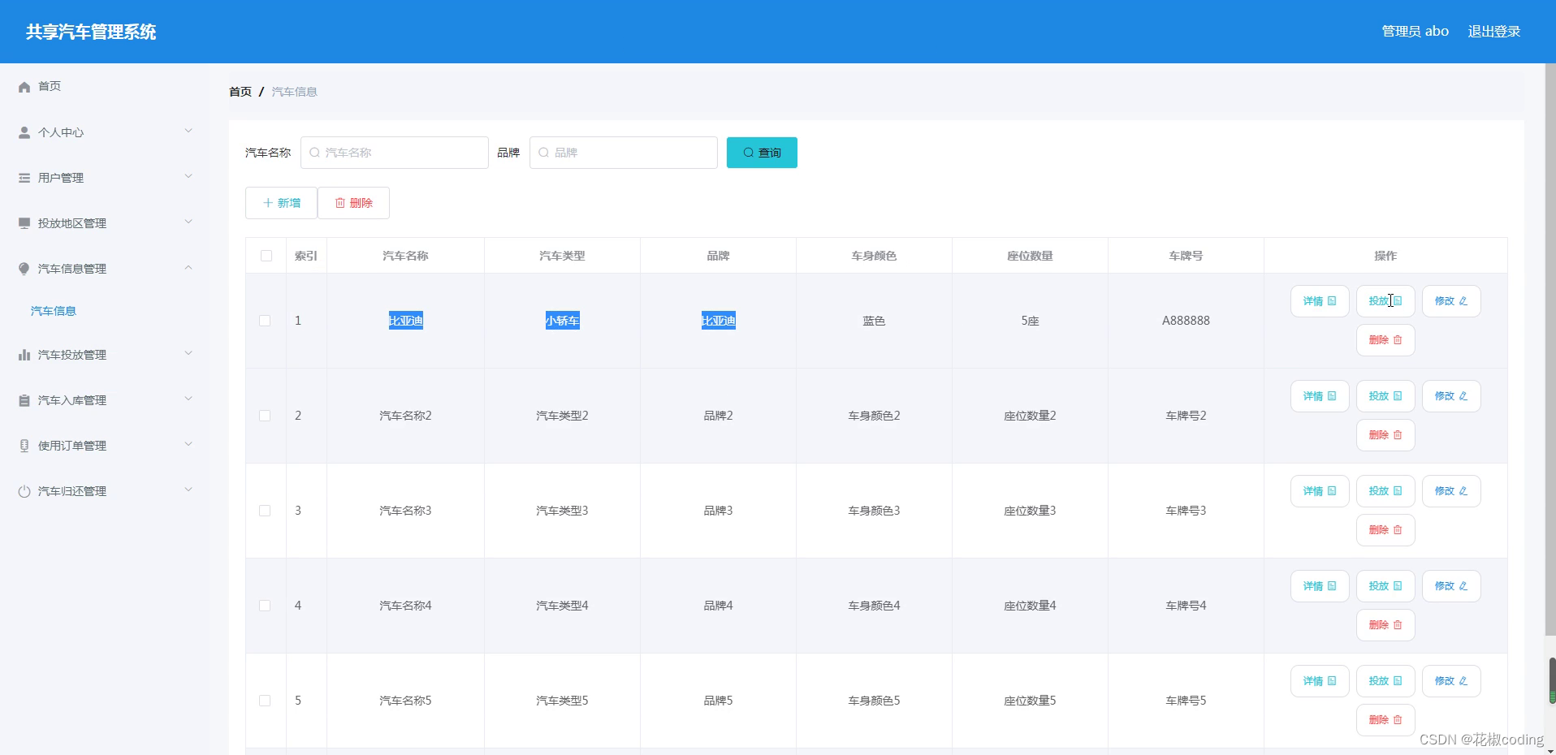Click the plus icon on the 新增 button
Viewport: 1556px width, 755px height.
pyautogui.click(x=268, y=203)
